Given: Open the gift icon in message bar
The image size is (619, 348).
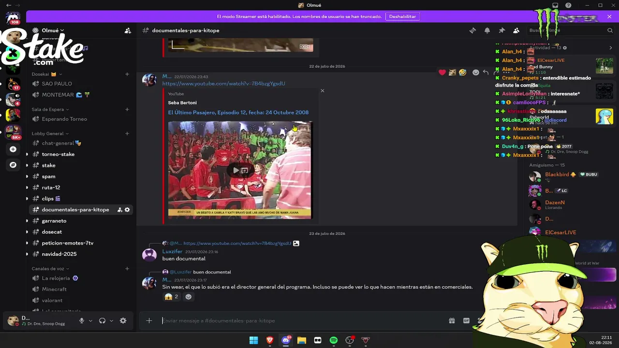Looking at the screenshot, I should click(x=452, y=320).
